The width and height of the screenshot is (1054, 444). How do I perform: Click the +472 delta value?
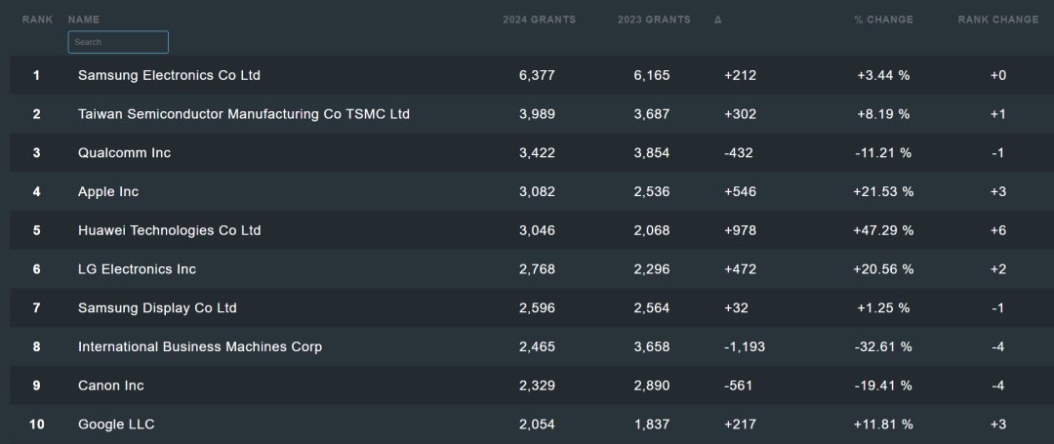point(740,269)
